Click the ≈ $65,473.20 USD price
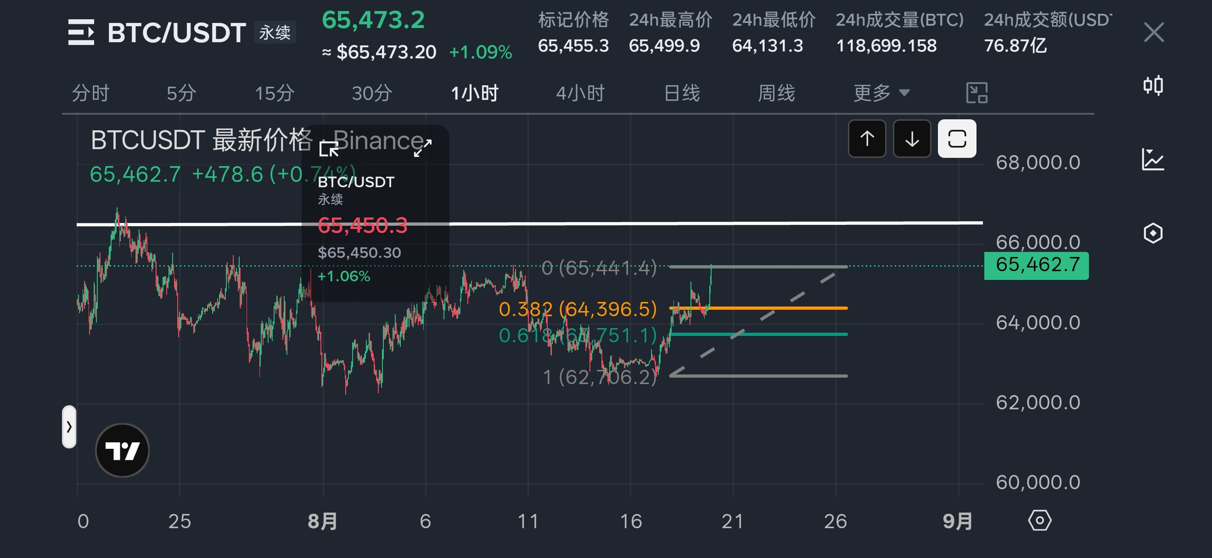Image resolution: width=1212 pixels, height=558 pixels. [379, 52]
